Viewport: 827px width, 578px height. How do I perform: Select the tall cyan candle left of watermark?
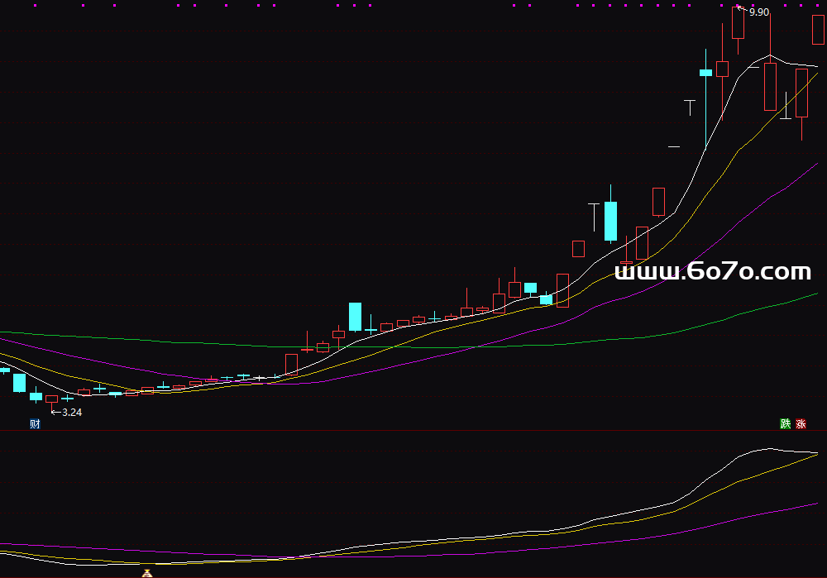click(610, 221)
